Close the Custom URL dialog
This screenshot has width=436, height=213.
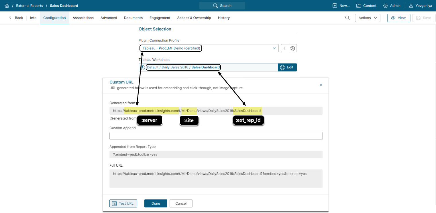(321, 85)
